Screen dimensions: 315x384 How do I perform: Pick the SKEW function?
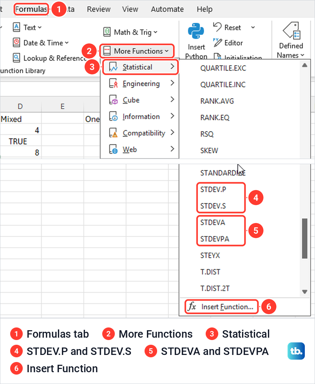[x=209, y=150]
